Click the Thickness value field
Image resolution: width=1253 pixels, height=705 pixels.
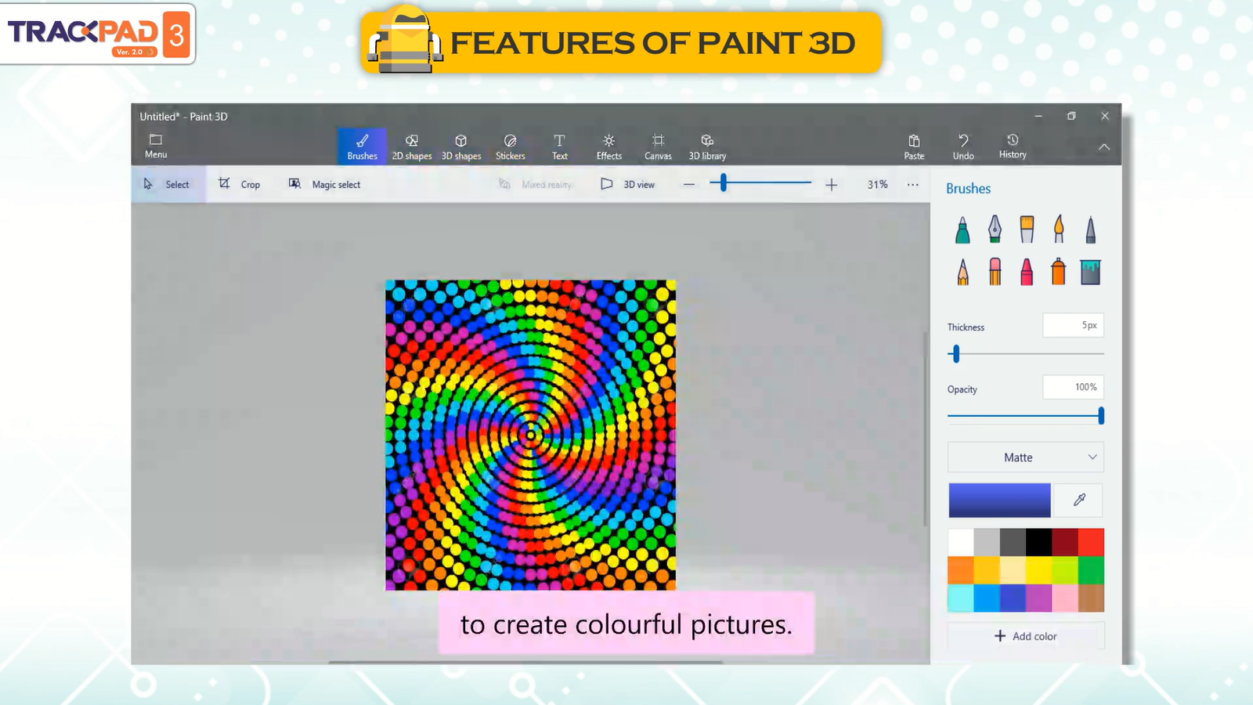coord(1073,325)
